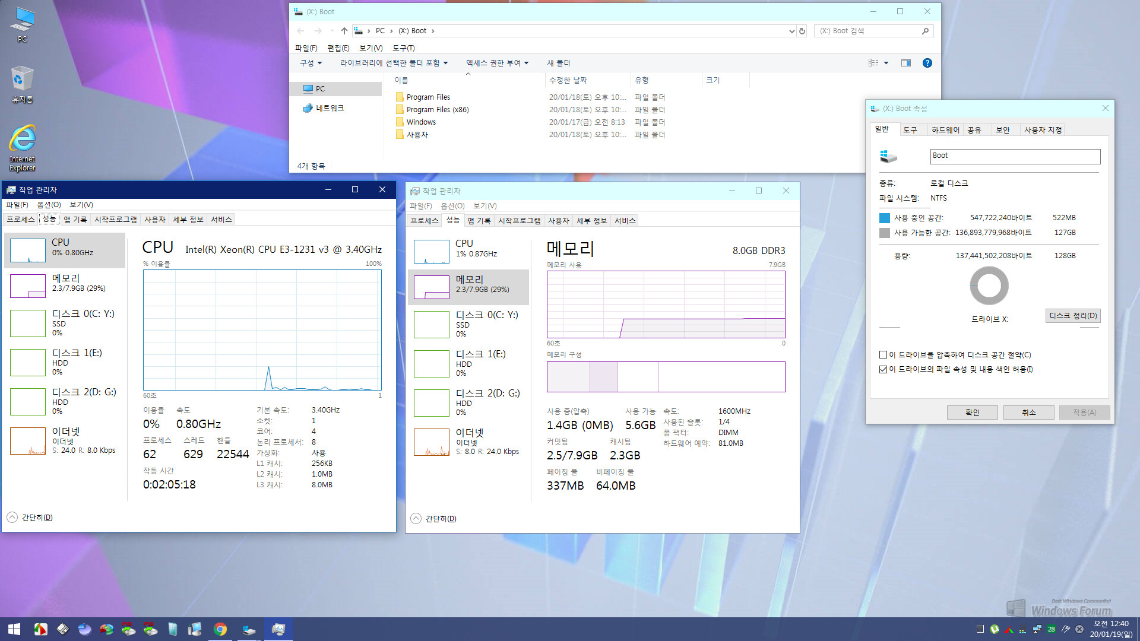Screen dimensions: 1140x641
Task: Switch to Task Manager on the taskbar
Action: [x=278, y=629]
